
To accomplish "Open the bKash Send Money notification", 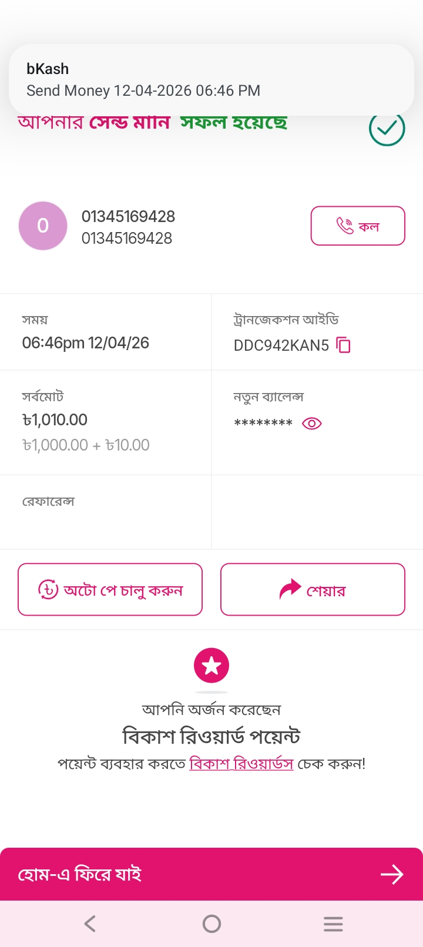I will (x=211, y=80).
